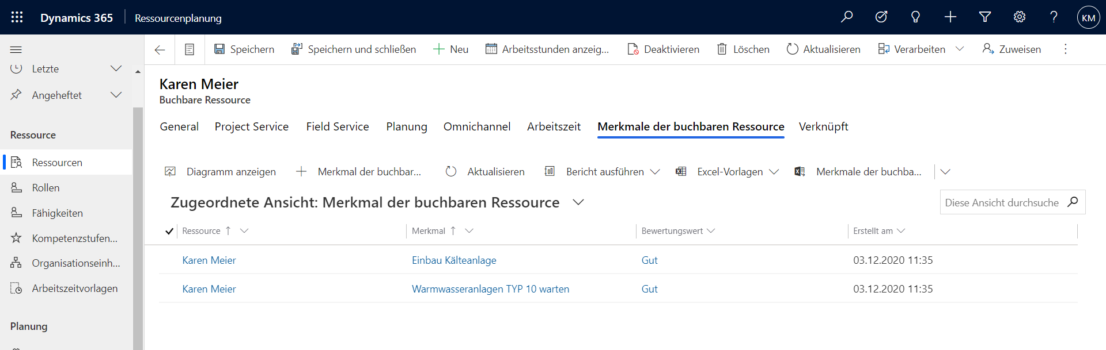Open the advanced filter funnel icon
The width and height of the screenshot is (1106, 350).
[x=984, y=17]
